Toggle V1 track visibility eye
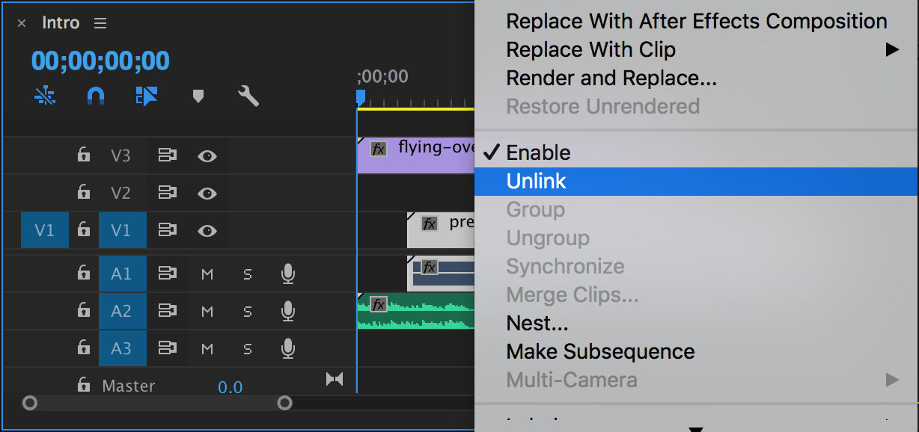 click(x=207, y=230)
